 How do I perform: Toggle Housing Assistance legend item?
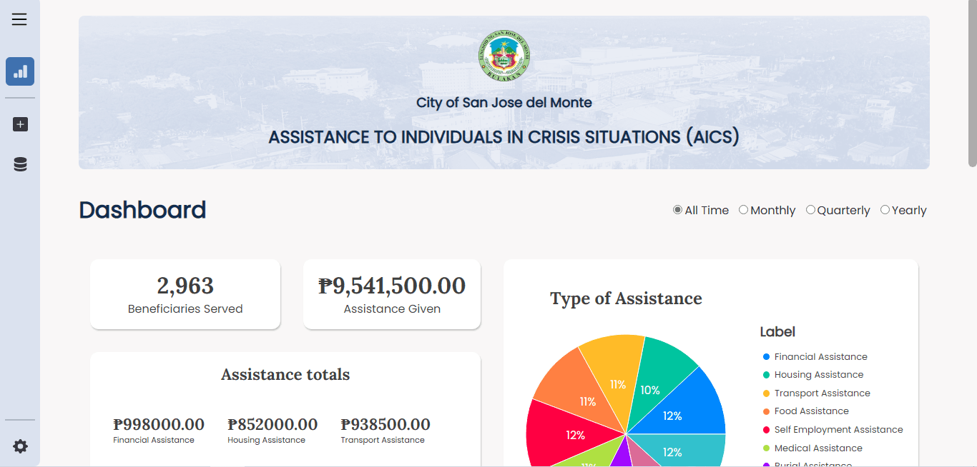point(813,374)
